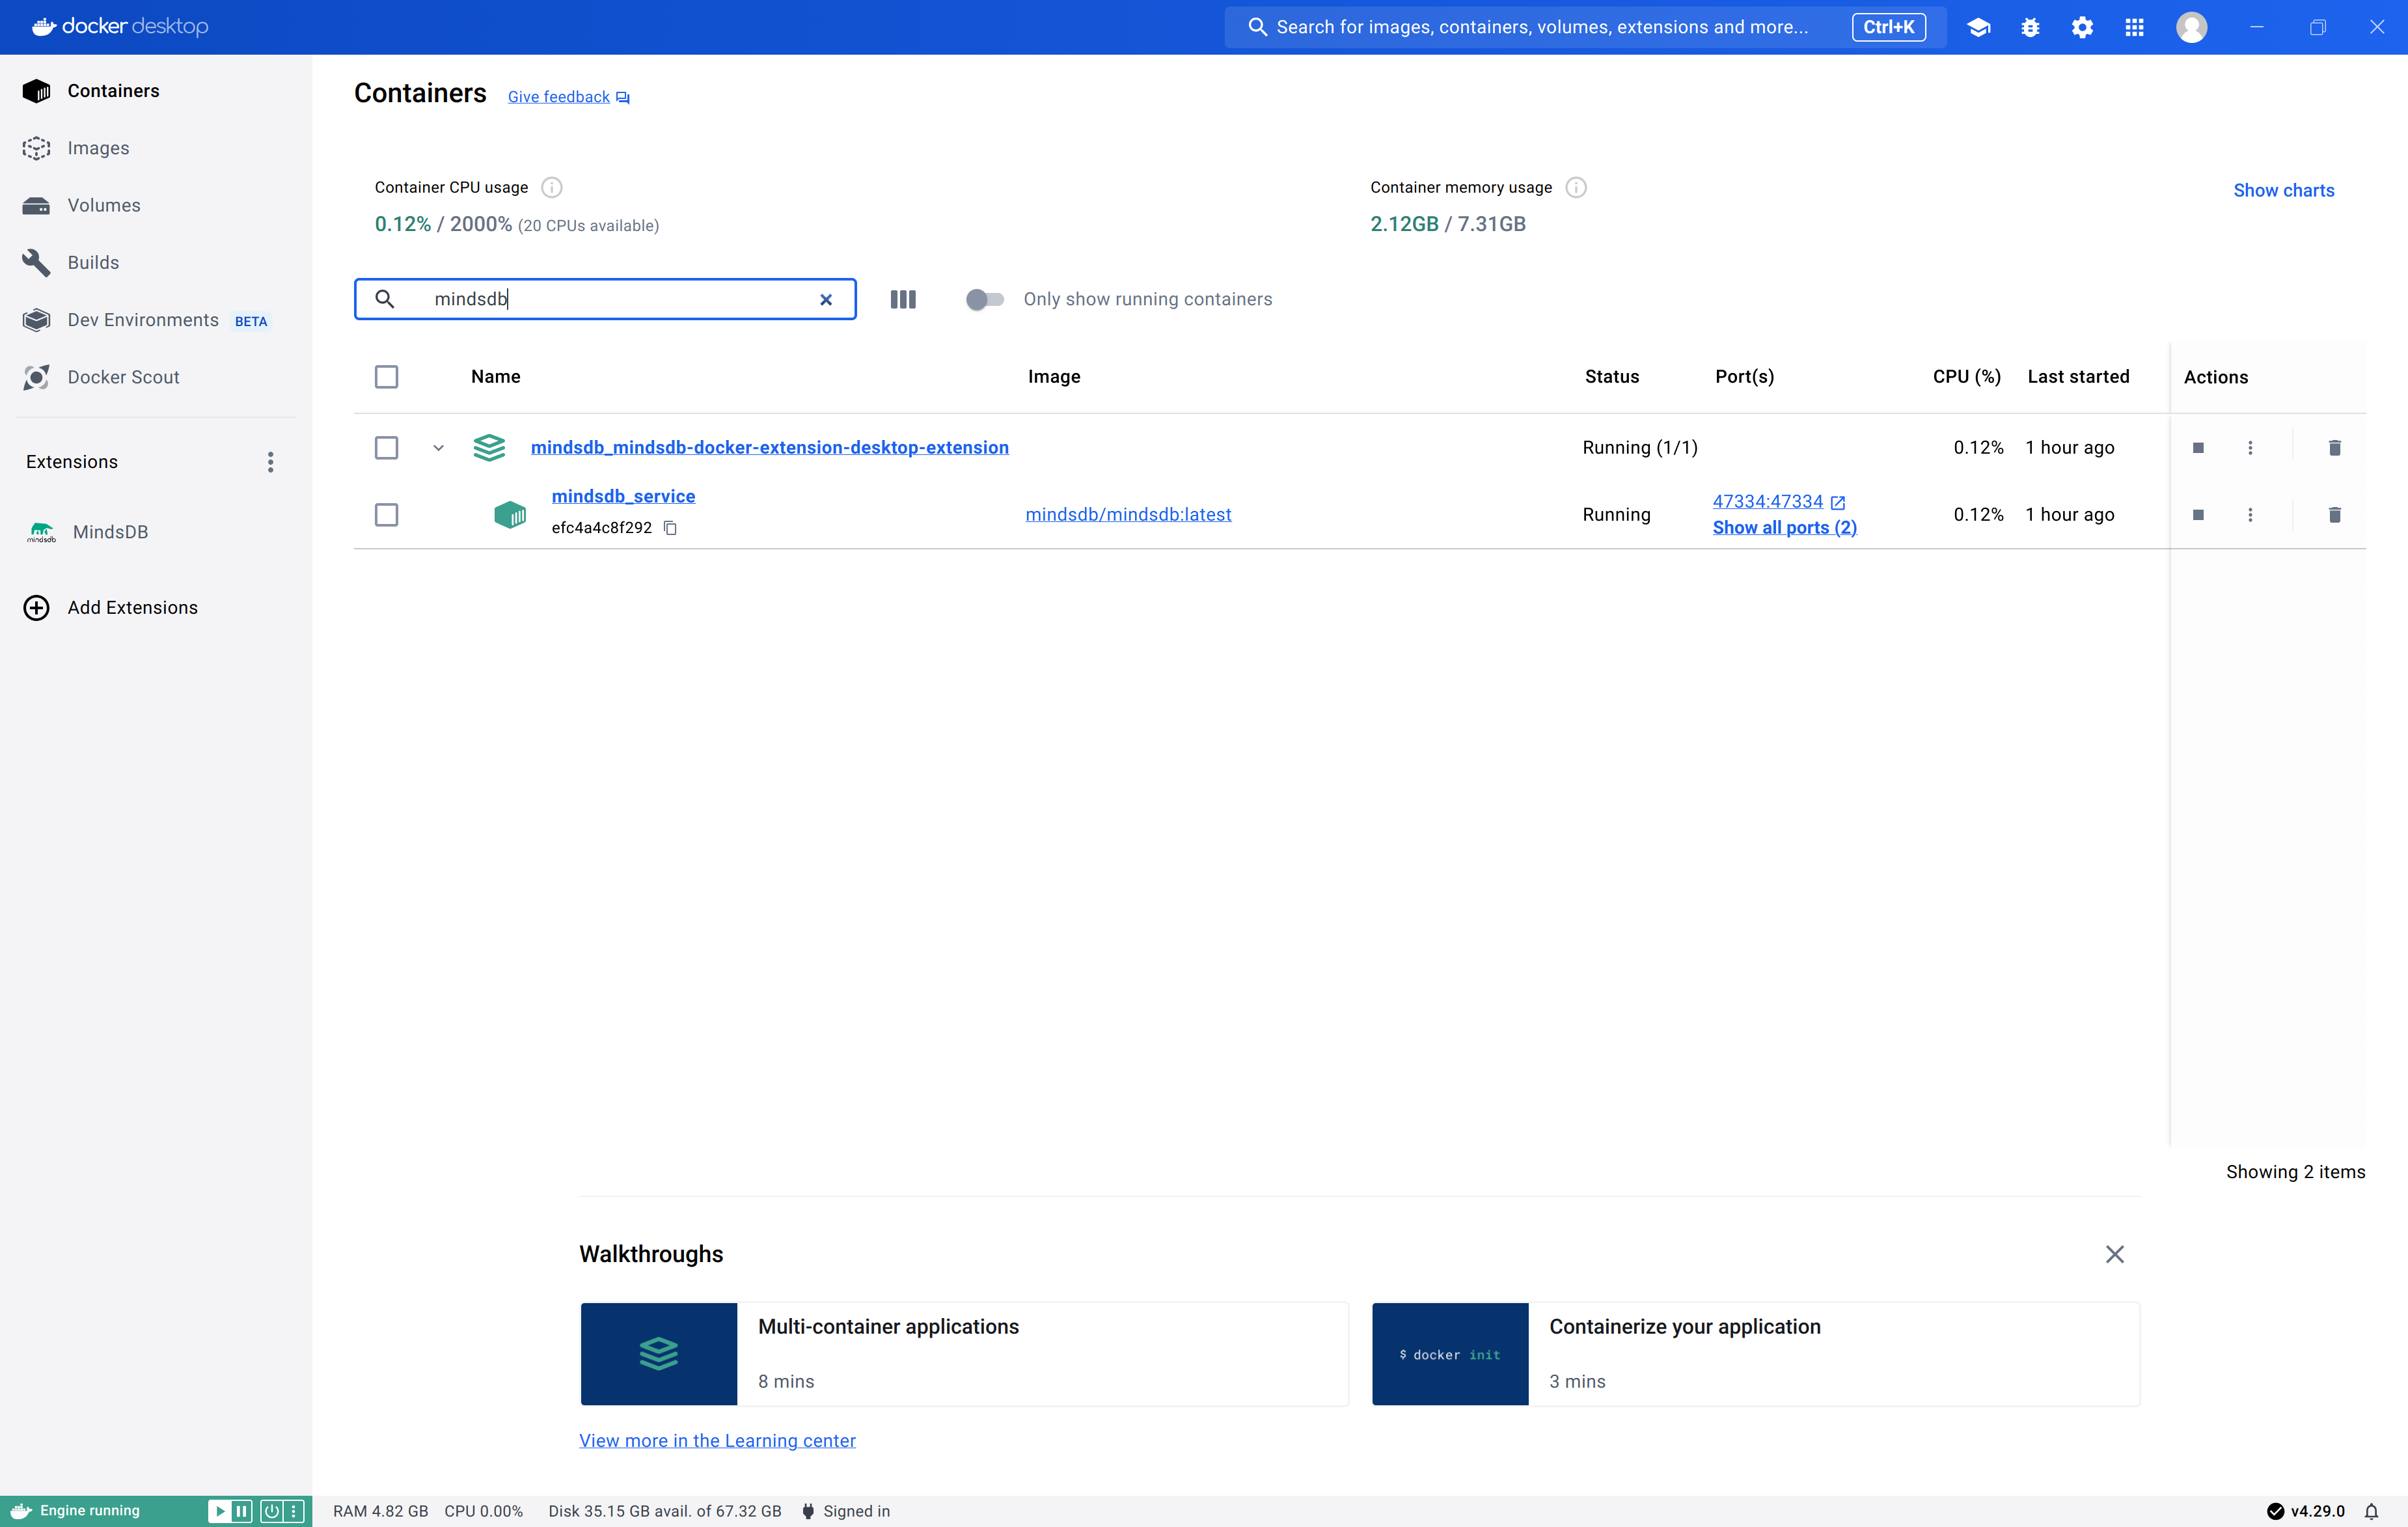This screenshot has width=2408, height=1527.
Task: Copy container ID efc4a4c8f292
Action: click(x=670, y=528)
